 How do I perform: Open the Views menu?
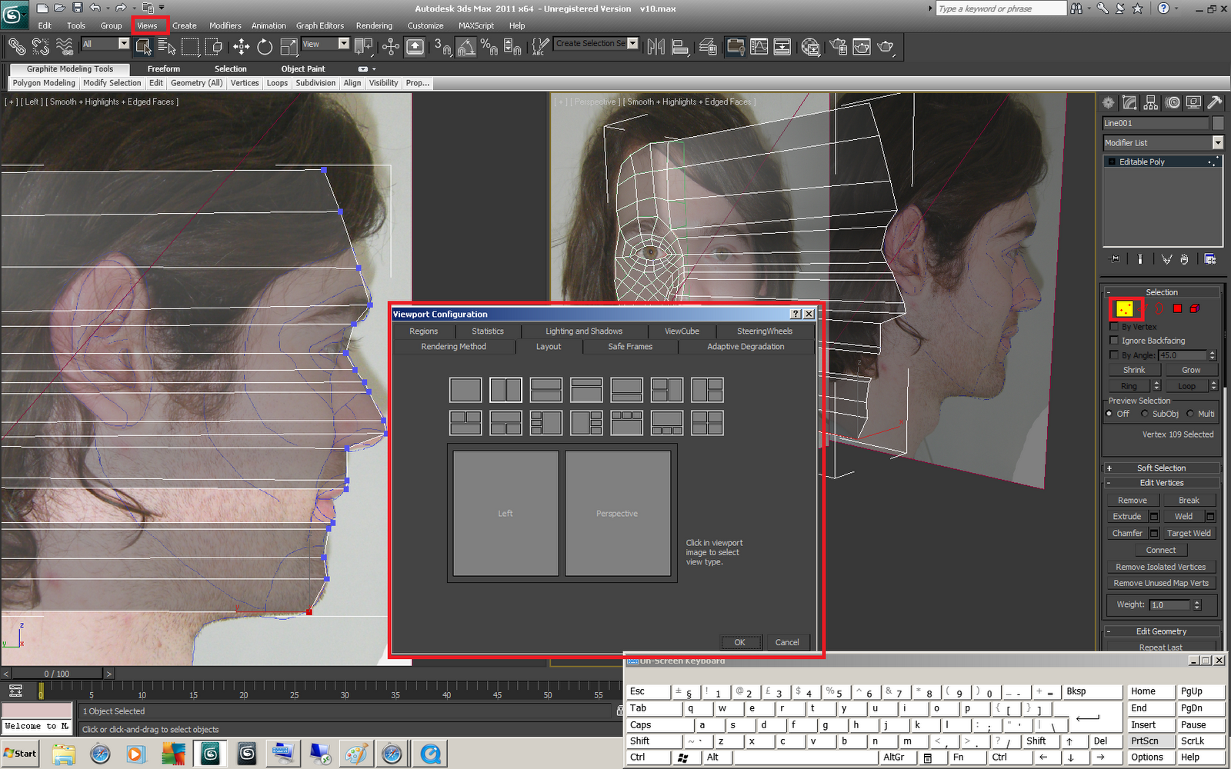pyautogui.click(x=147, y=25)
